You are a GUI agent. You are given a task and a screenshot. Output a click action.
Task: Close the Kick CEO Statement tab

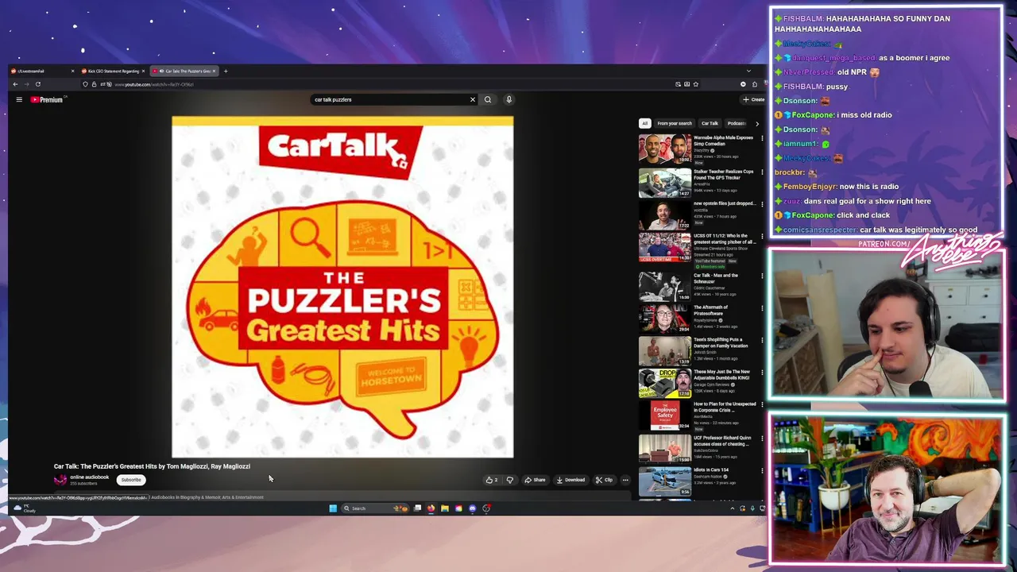(x=143, y=71)
